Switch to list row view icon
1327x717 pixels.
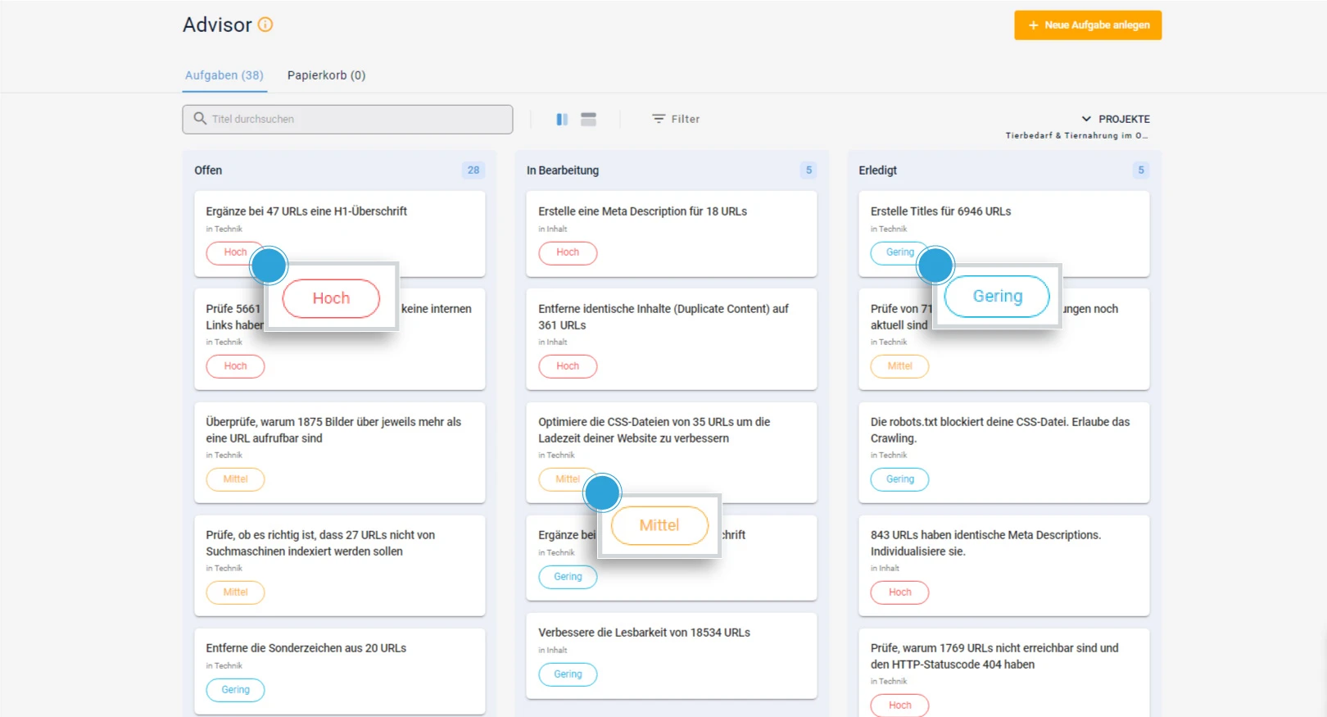pyautogui.click(x=588, y=120)
